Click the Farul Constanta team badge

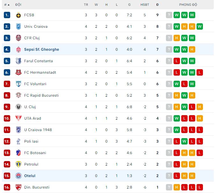coord(18,61)
